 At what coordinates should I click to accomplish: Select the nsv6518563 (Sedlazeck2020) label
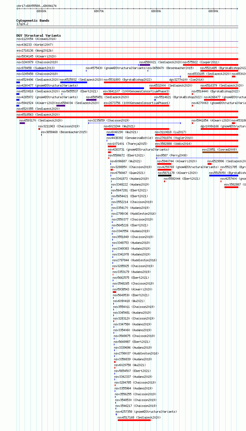(38, 115)
